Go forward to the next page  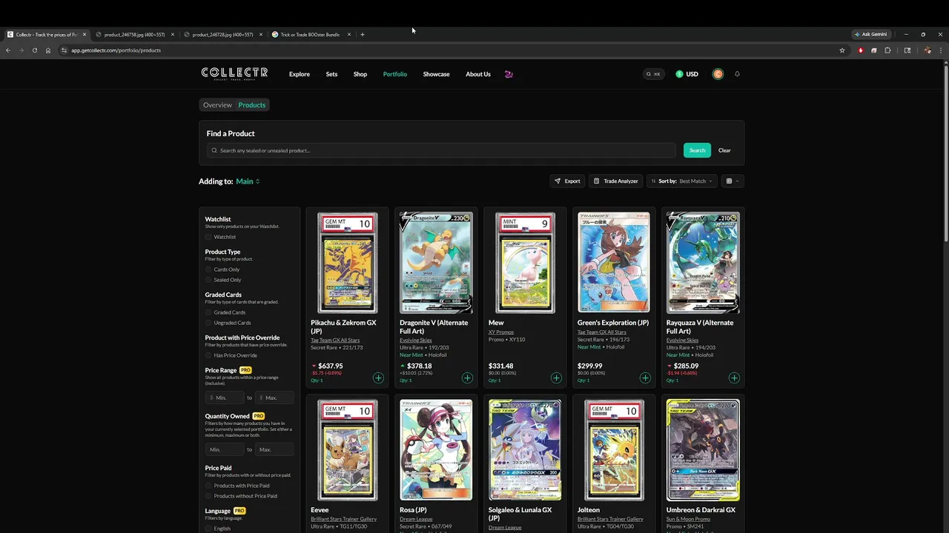click(21, 50)
